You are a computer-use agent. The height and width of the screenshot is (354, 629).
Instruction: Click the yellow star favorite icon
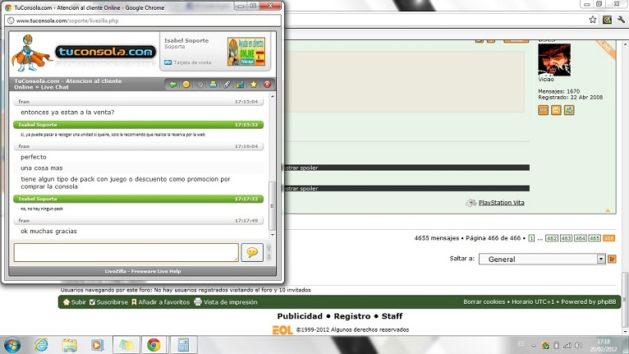[254, 85]
